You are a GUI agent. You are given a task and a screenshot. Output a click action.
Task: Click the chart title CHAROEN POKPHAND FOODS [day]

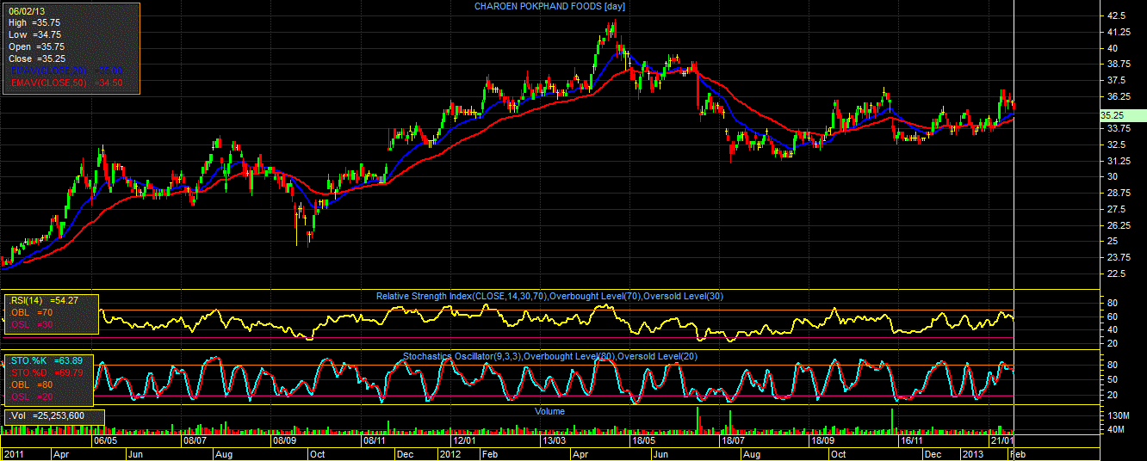(x=549, y=7)
